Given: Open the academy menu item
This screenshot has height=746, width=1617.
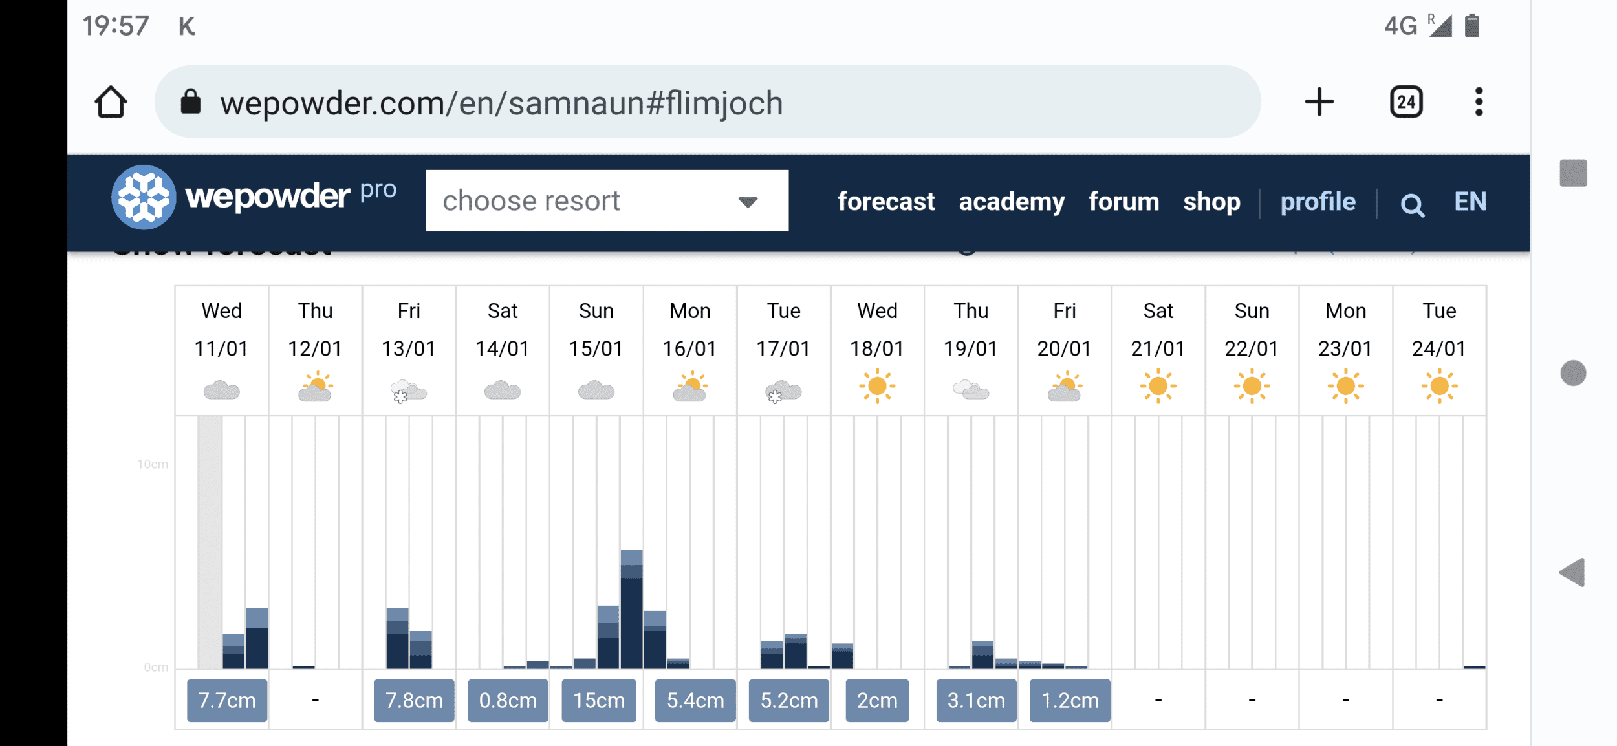Looking at the screenshot, I should (1012, 202).
